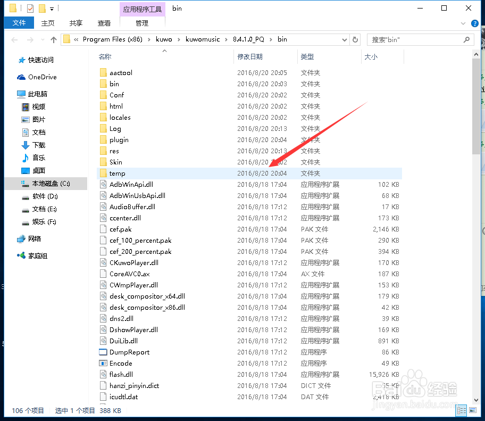Expand the chevron after kuwomusic in path
This screenshot has width=485, height=421.
pos(226,39)
